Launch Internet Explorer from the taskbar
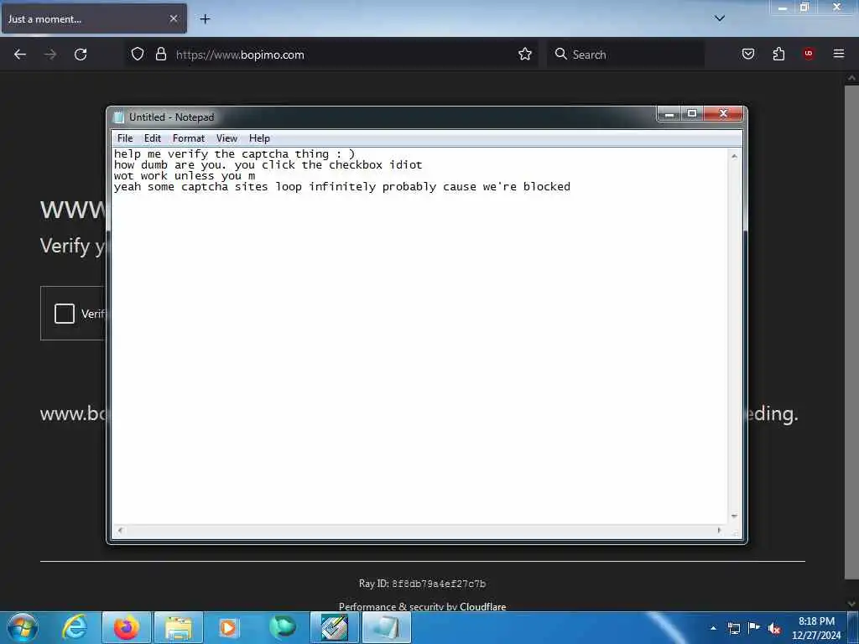Image resolution: width=859 pixels, height=644 pixels. [x=75, y=627]
